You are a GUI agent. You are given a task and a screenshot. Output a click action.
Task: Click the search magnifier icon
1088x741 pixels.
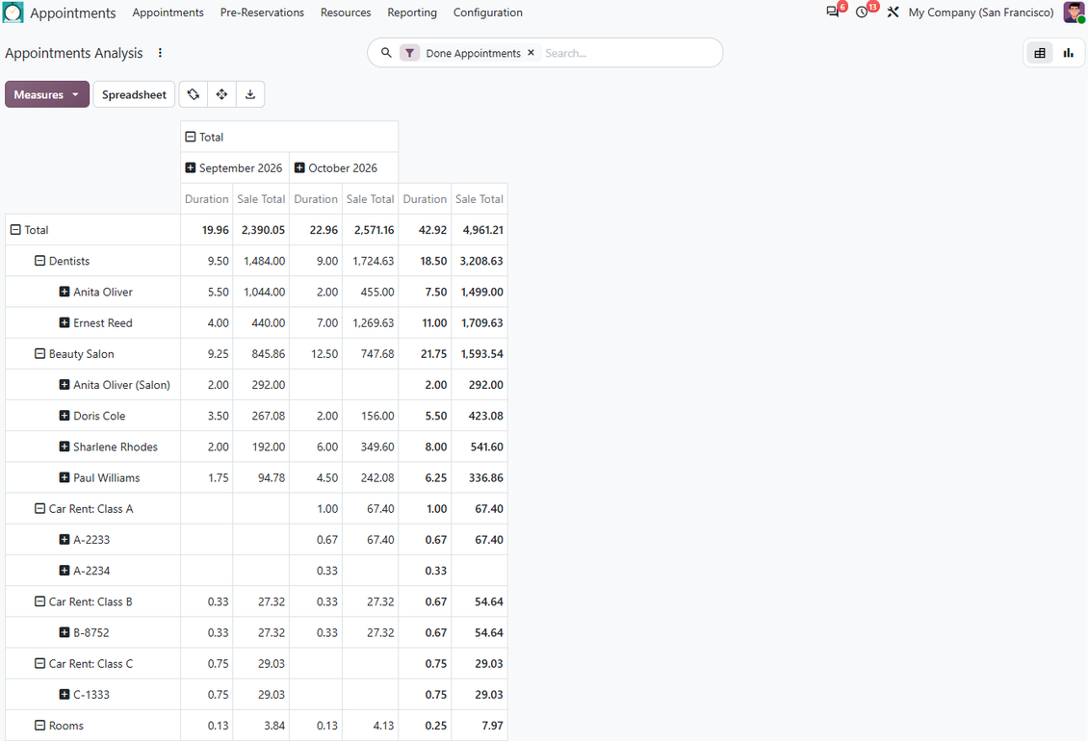386,53
